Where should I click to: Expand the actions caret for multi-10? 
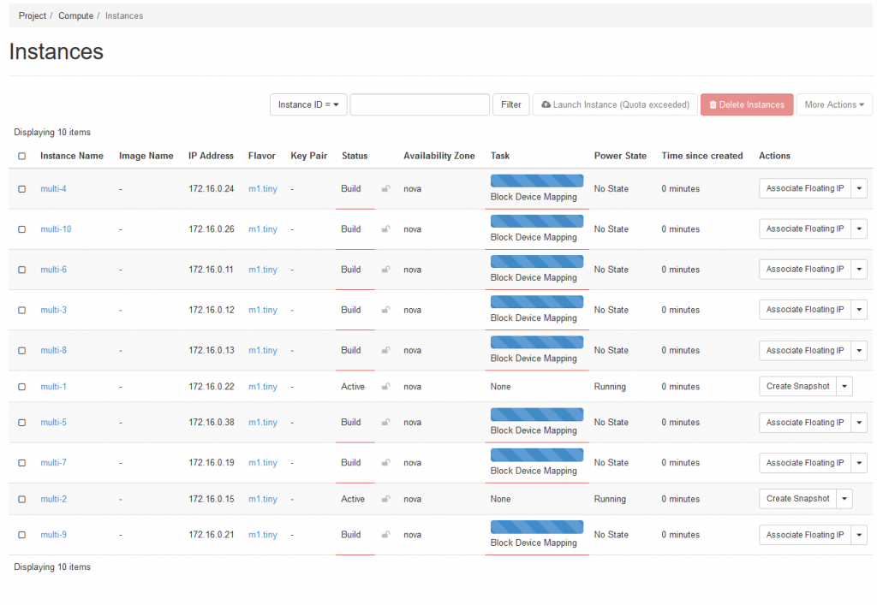click(x=859, y=228)
